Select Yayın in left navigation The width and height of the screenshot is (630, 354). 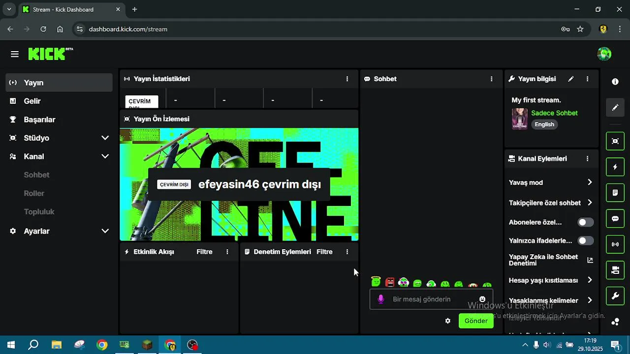click(59, 83)
